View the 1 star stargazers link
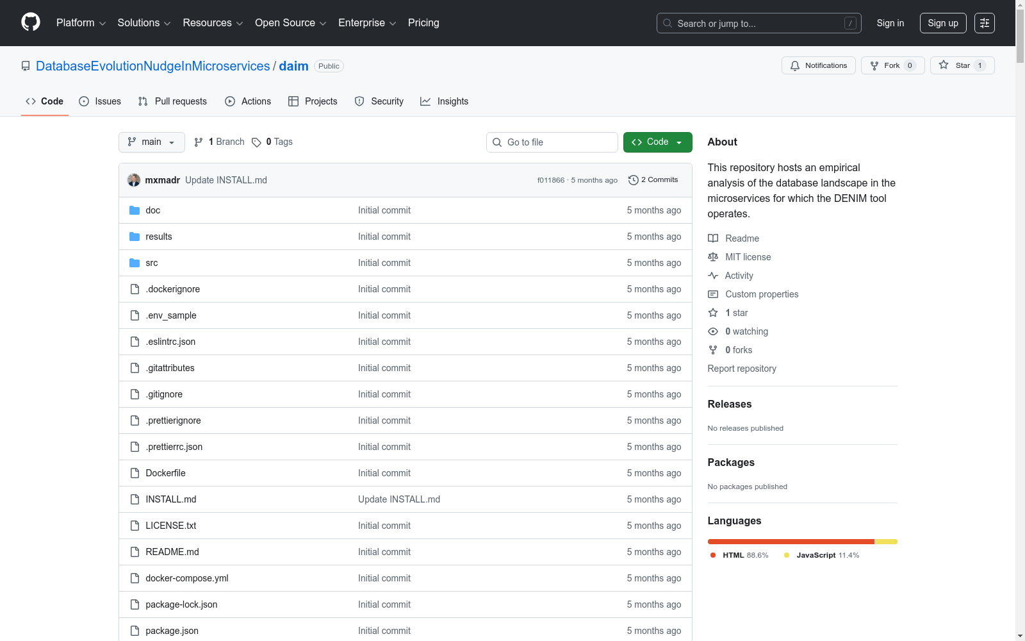The image size is (1025, 641). (728, 313)
